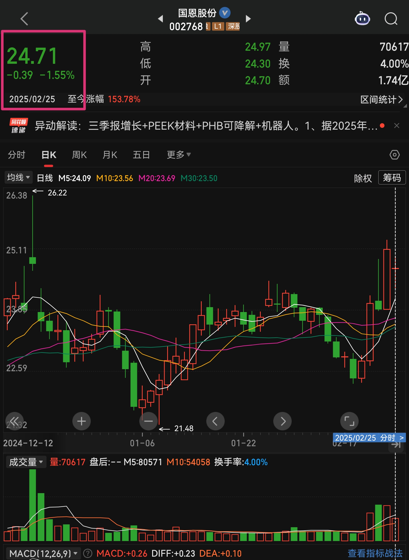Open the AI robot assistant
The width and height of the screenshot is (409, 560).
click(x=362, y=18)
